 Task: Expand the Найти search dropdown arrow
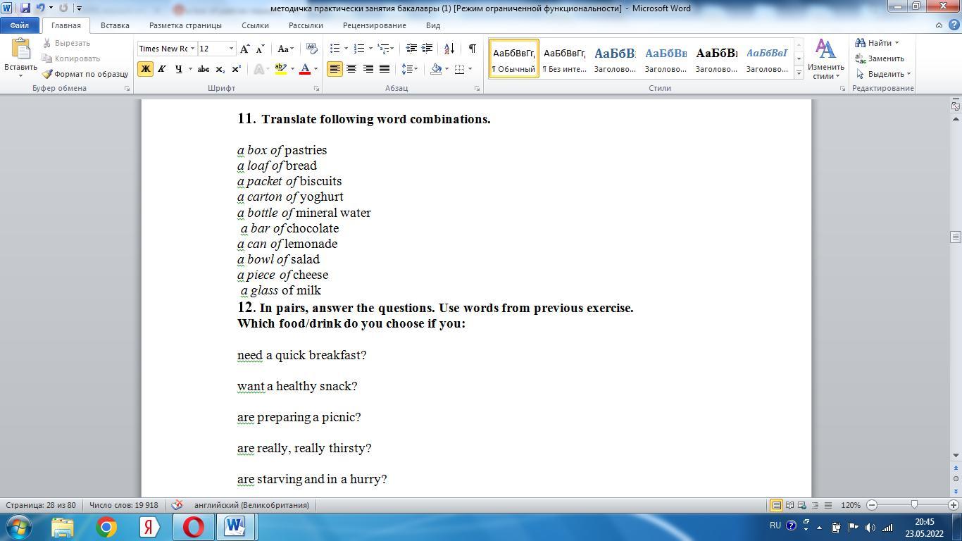click(x=897, y=43)
